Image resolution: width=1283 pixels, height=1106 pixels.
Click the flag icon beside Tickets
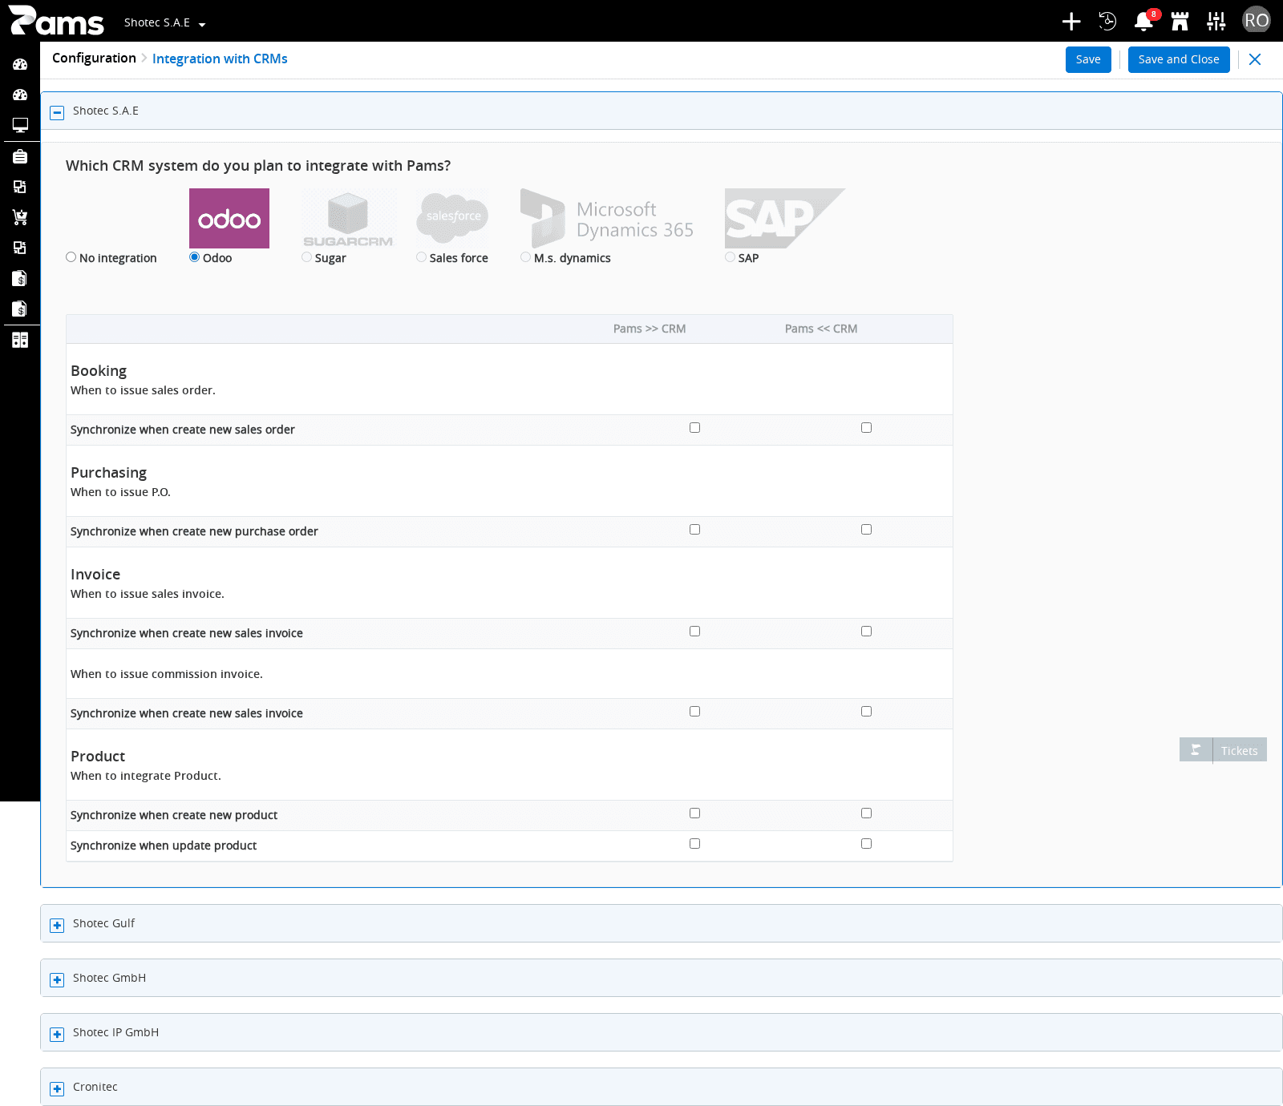1196,749
